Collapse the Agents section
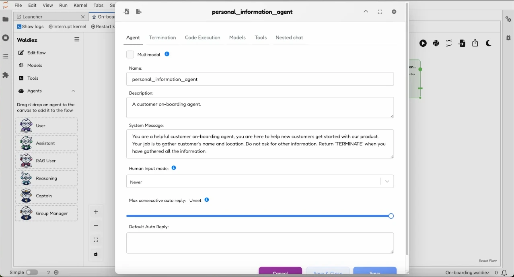 [74, 91]
